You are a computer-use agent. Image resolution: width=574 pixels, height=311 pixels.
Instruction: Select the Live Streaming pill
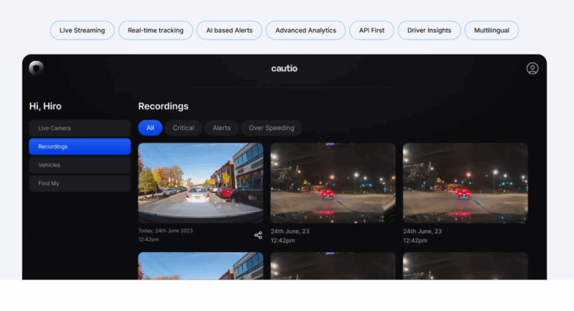pos(82,31)
